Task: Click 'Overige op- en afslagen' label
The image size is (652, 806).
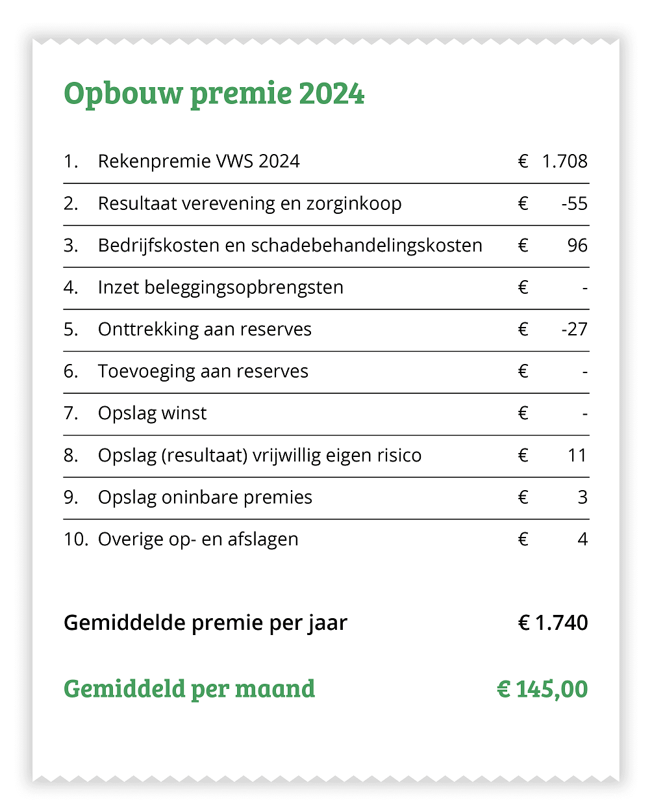Action: point(198,539)
